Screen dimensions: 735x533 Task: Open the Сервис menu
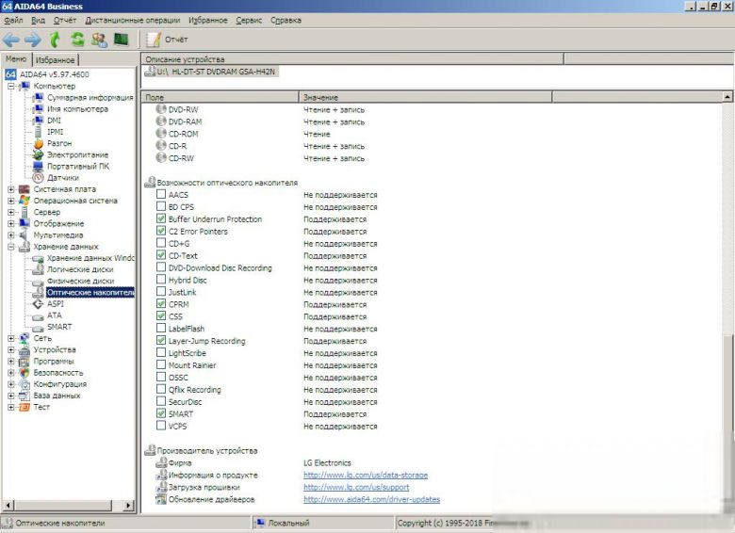(x=249, y=20)
